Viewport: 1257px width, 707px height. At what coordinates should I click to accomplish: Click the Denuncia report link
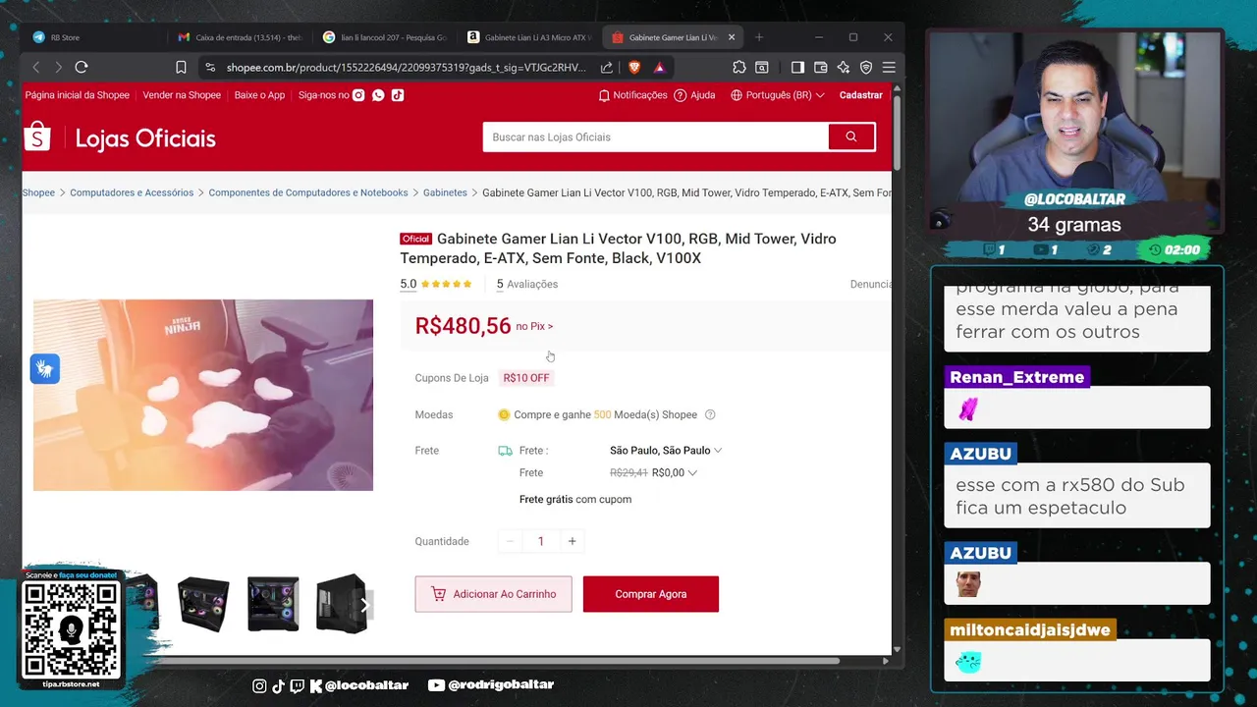click(870, 284)
